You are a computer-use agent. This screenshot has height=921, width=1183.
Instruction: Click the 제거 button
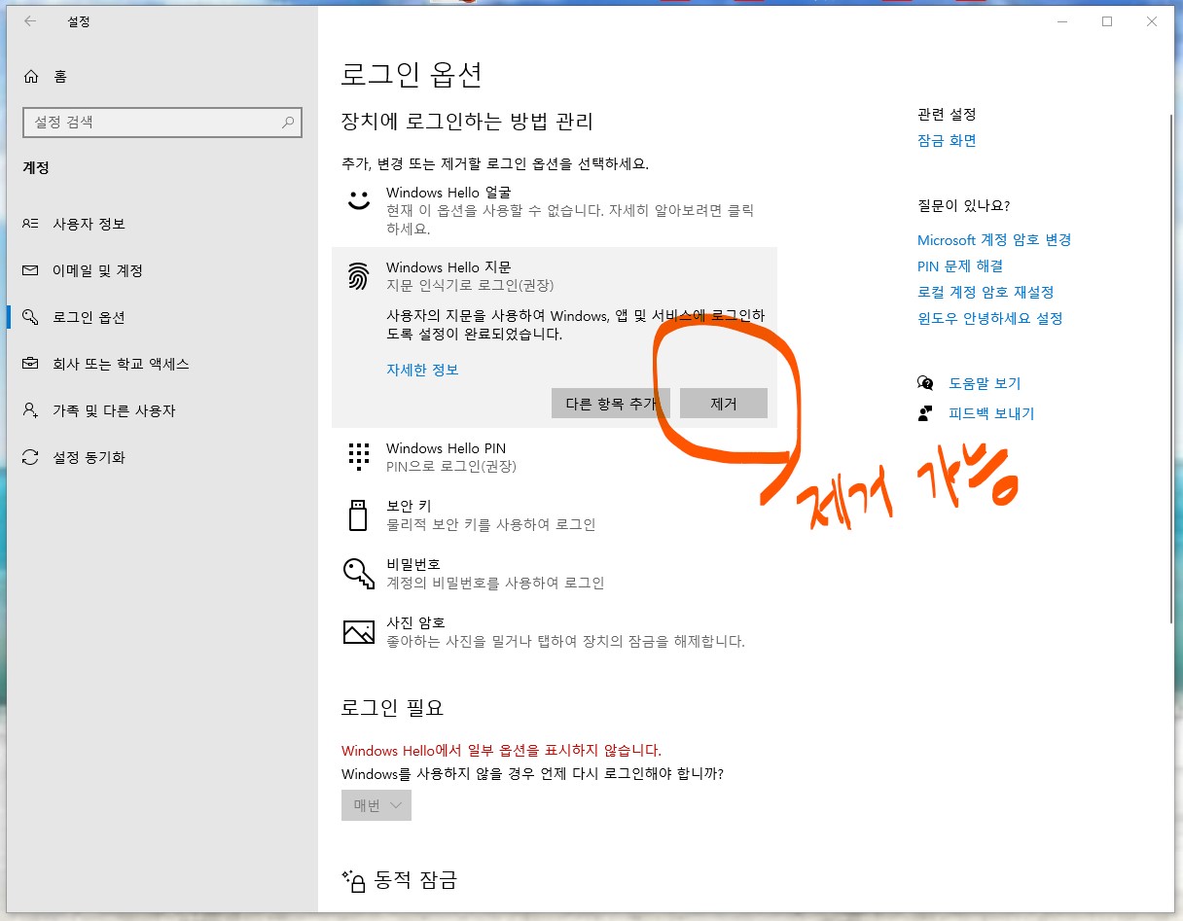point(724,404)
